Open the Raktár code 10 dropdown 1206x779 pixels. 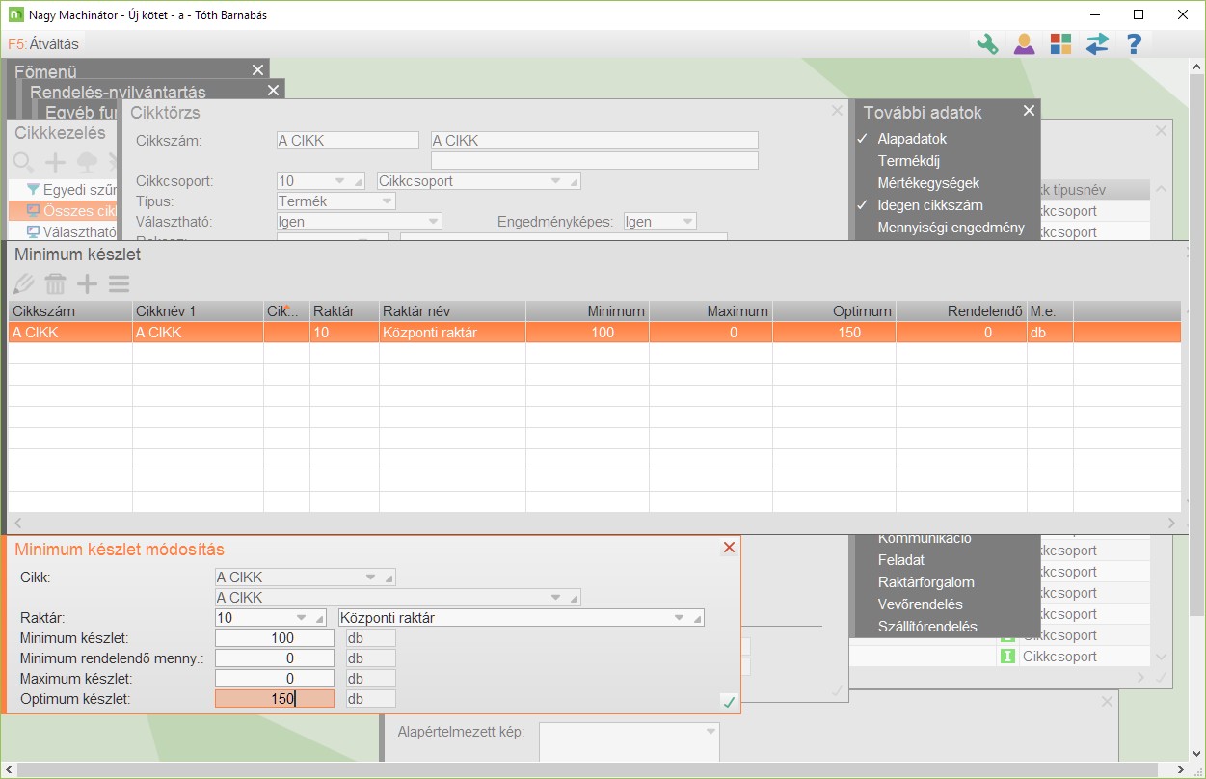[303, 618]
